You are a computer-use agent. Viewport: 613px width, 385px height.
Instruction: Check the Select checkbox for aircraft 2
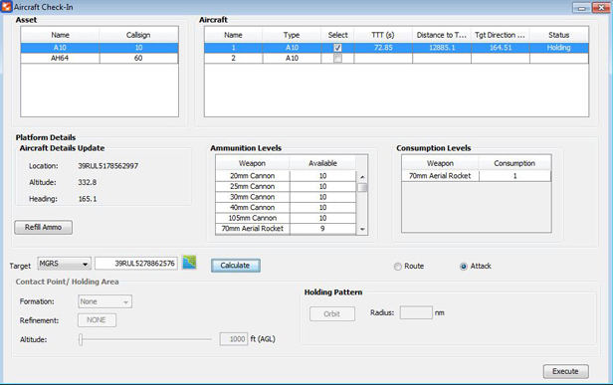[337, 59]
